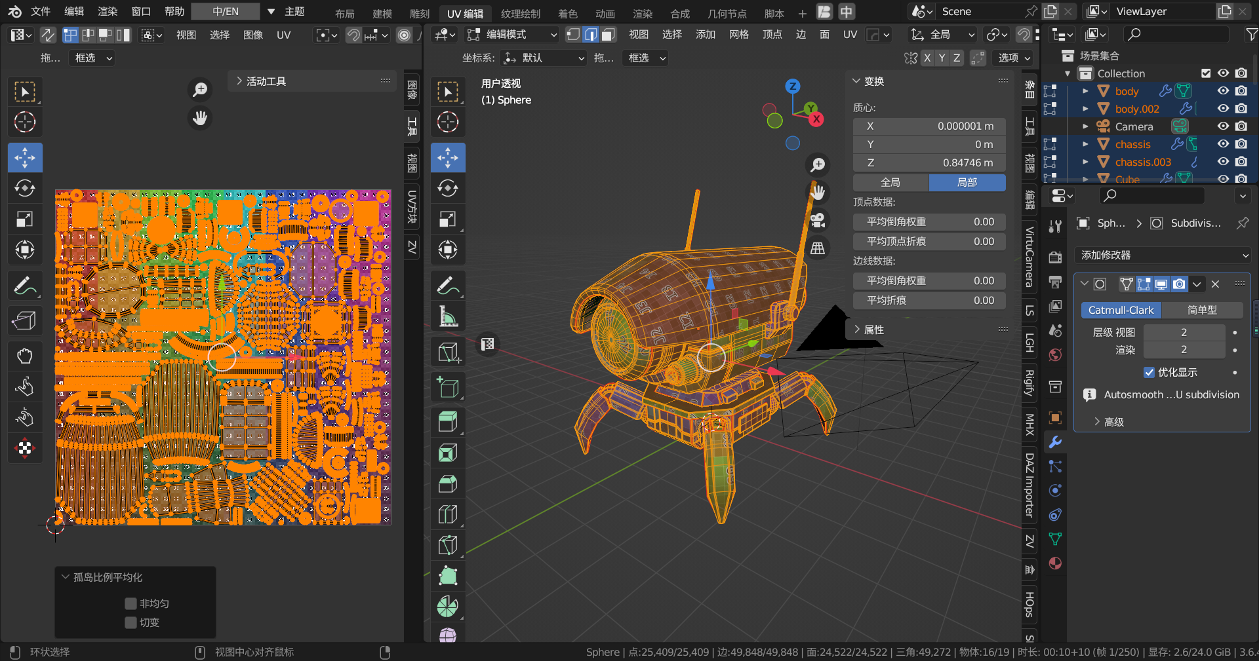
Task: Open the Object Data properties tab icon
Action: click(x=1055, y=539)
